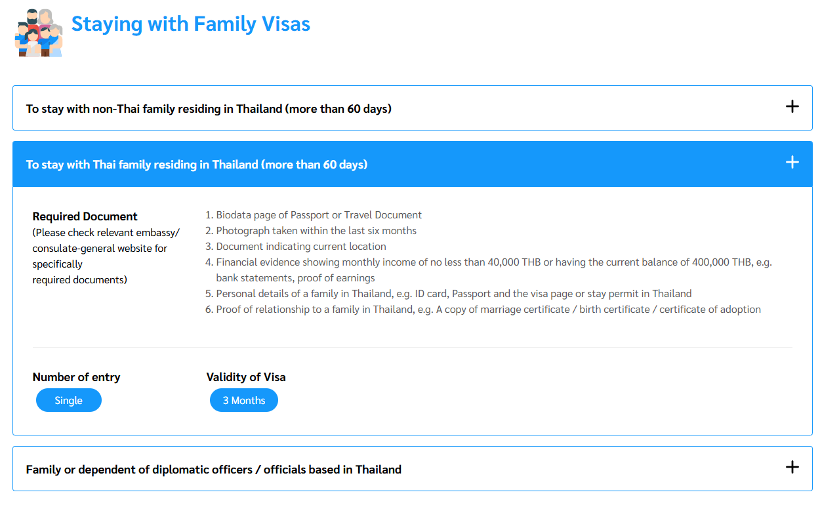Click Personal details of a family item
This screenshot has width=820, height=505.
tap(454, 294)
